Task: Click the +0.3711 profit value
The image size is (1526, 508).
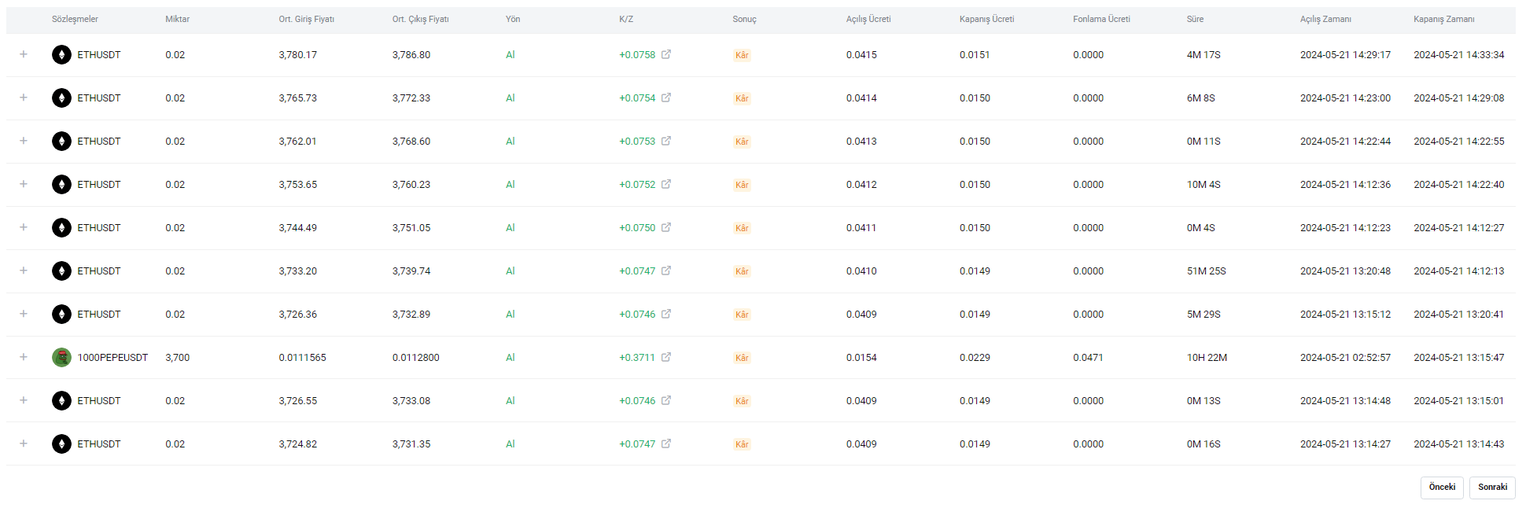Action: point(637,358)
